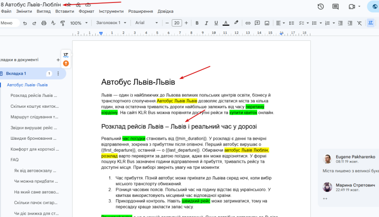Viewport: 379px width, 217px height.
Task: Increase font size with plus button
Action: (186, 23)
